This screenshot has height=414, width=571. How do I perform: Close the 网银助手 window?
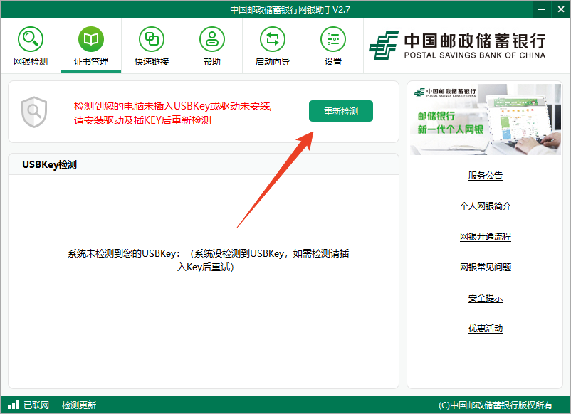tap(561, 9)
